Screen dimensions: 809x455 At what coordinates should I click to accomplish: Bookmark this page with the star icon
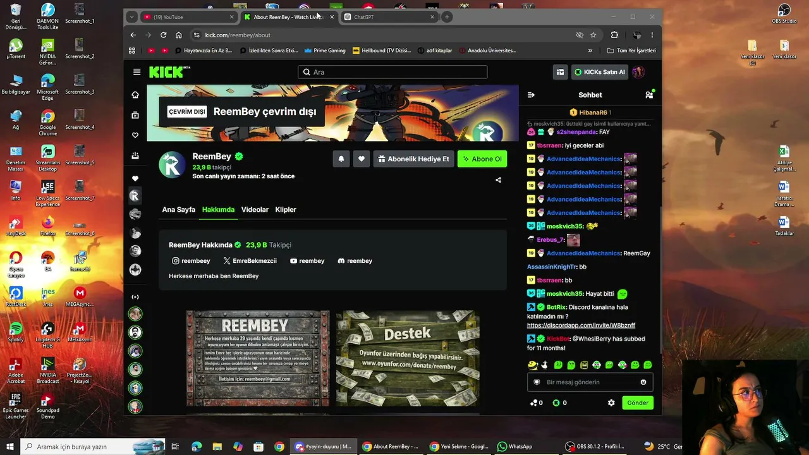pos(593,35)
